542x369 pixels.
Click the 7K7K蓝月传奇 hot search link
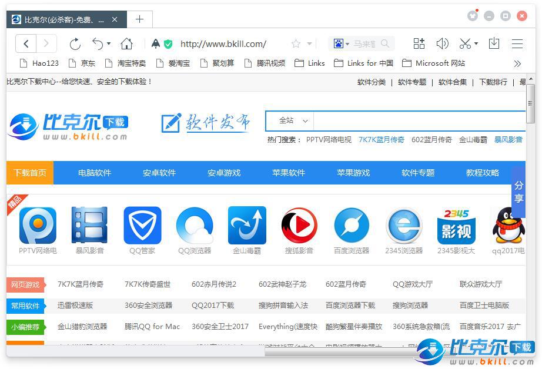382,140
